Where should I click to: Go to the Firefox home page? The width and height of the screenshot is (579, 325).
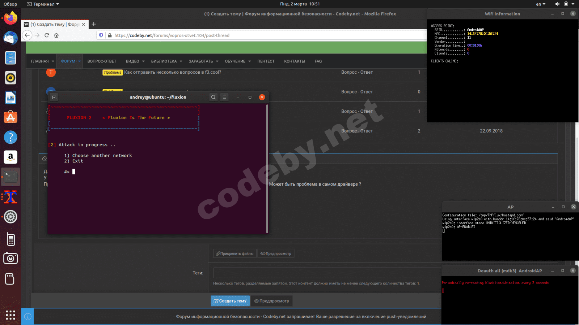(x=56, y=35)
